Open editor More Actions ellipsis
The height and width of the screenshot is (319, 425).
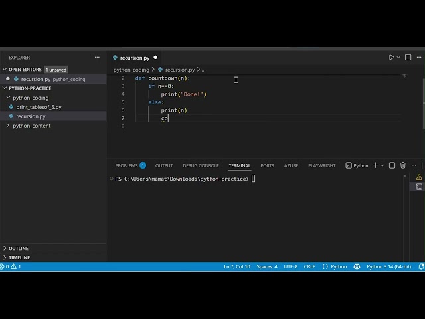(x=419, y=58)
